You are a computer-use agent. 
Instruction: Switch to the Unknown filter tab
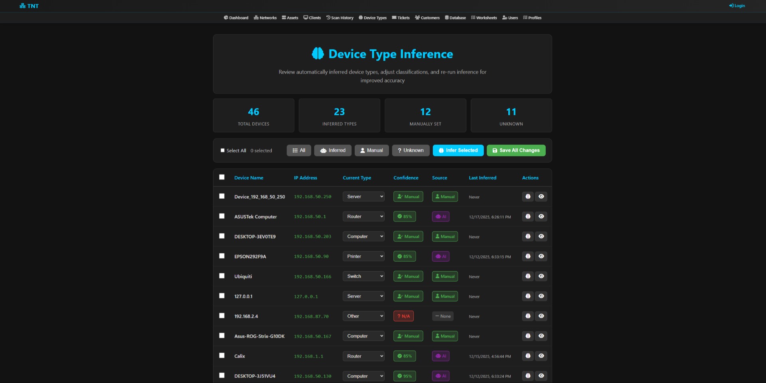[411, 150]
